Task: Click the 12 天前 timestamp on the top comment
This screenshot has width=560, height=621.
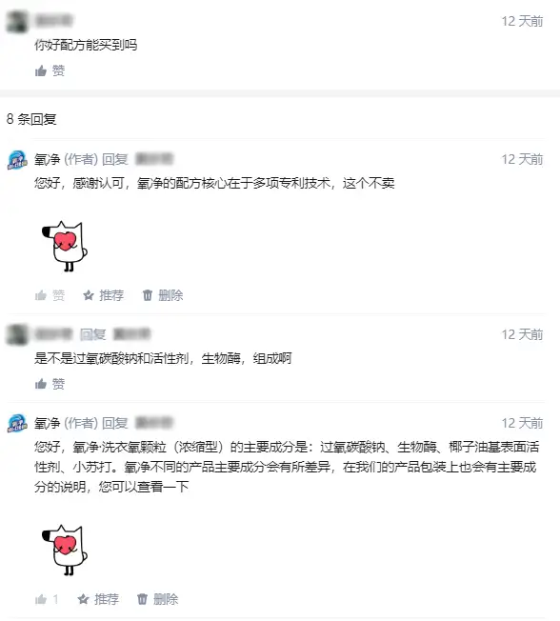Action: click(x=522, y=21)
